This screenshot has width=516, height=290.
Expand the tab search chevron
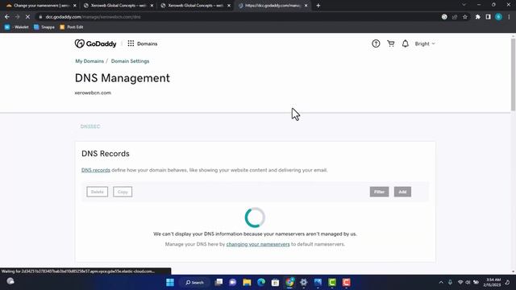click(x=464, y=5)
